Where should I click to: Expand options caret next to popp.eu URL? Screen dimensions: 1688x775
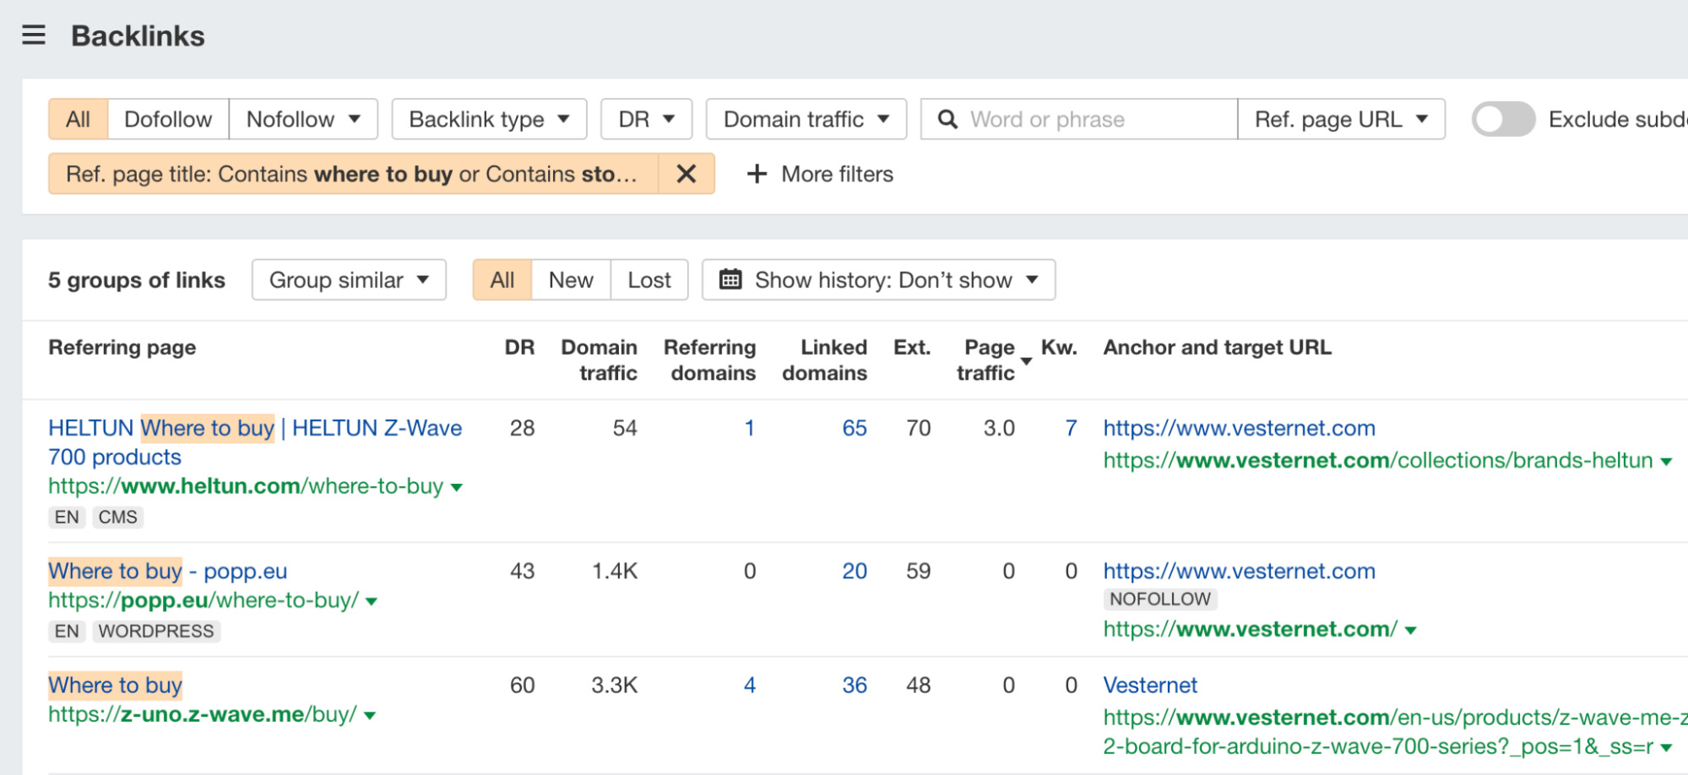(369, 600)
